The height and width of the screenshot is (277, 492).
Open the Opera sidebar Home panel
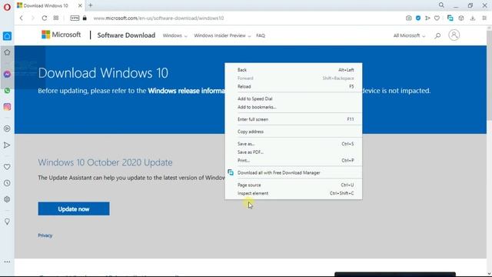7,36
